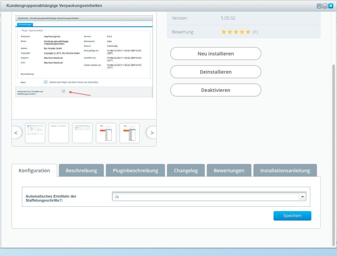This screenshot has width=337, height=256.
Task: Select the second screenshot thumbnail
Action: click(59, 133)
